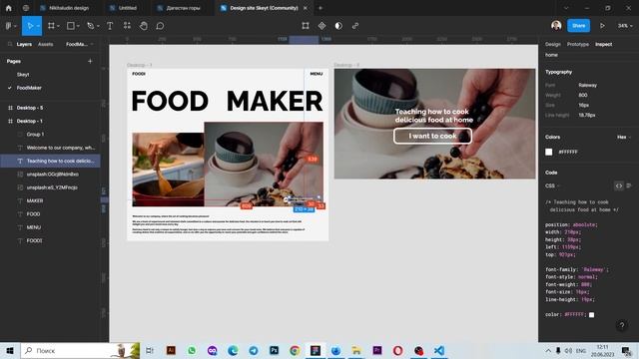
Task: Select the Text tool
Action: (x=110, y=26)
